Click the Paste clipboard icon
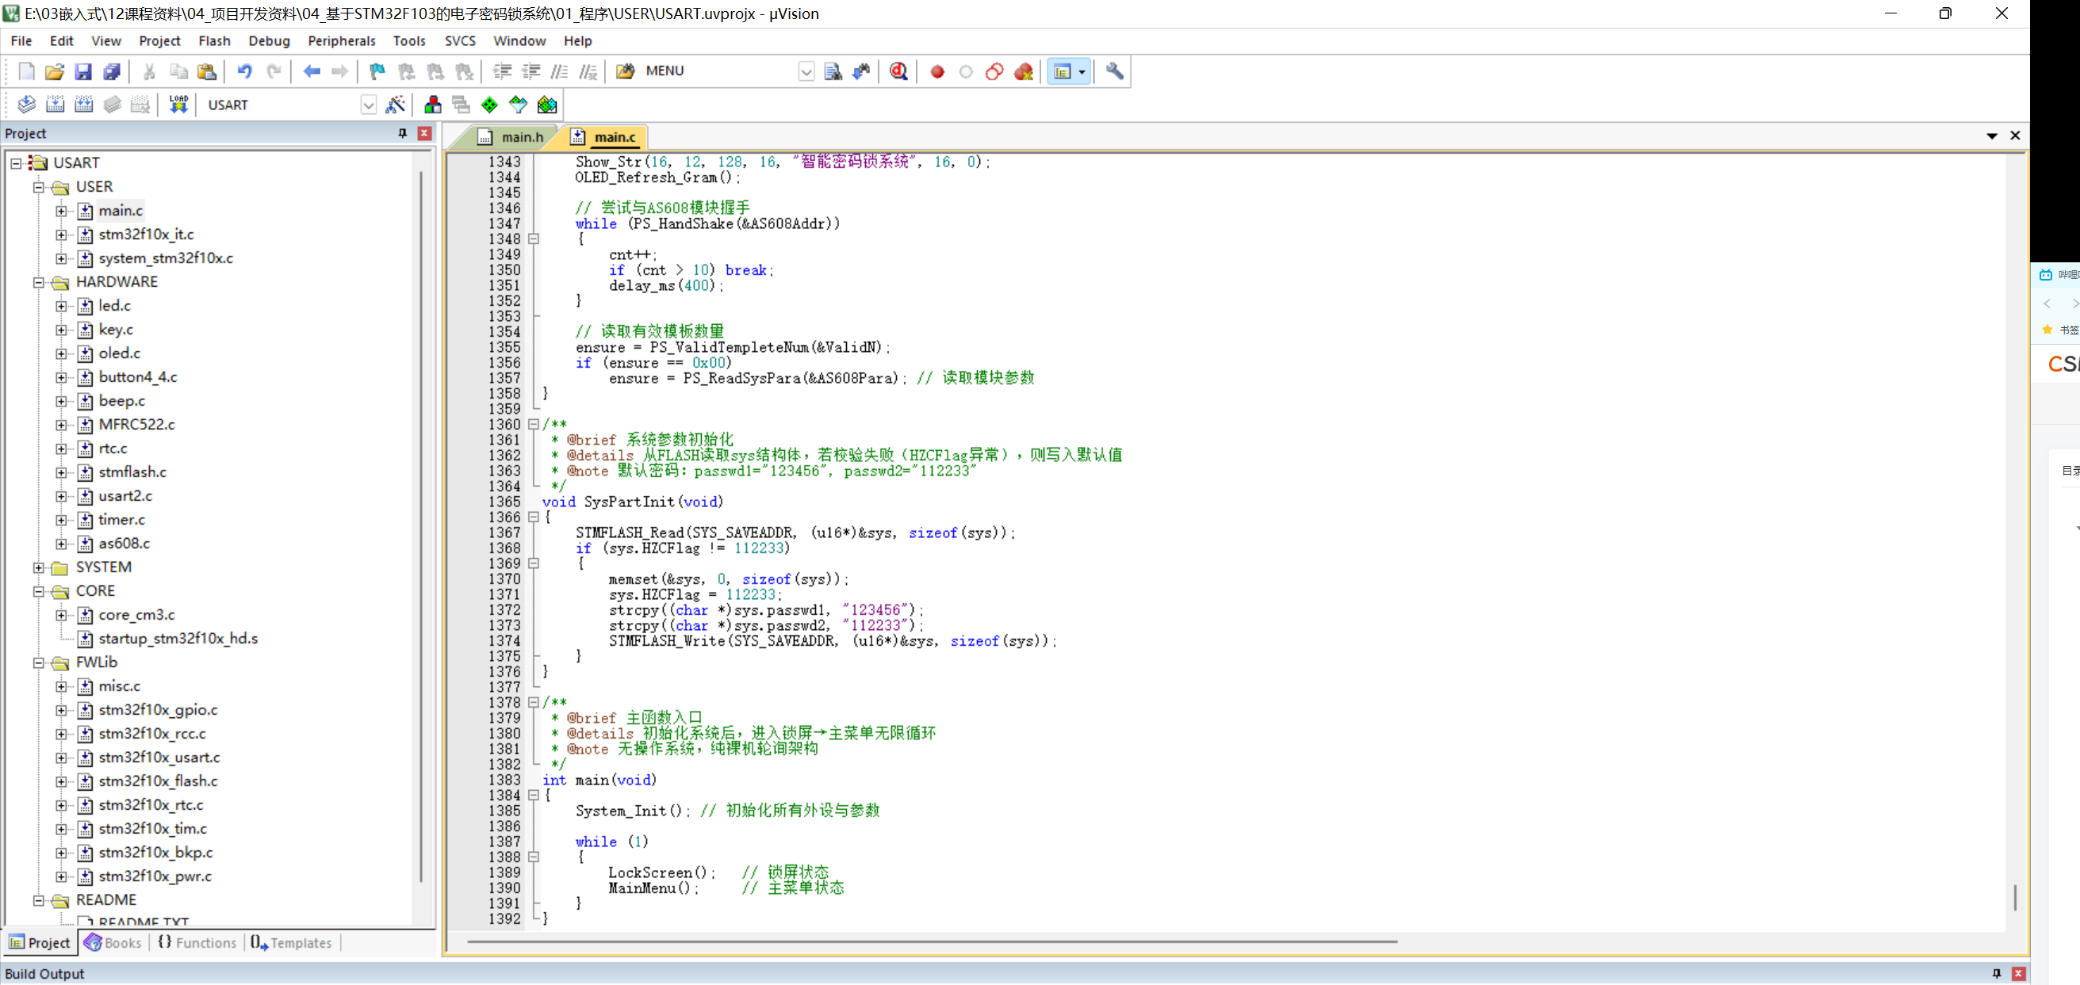 tap(207, 72)
